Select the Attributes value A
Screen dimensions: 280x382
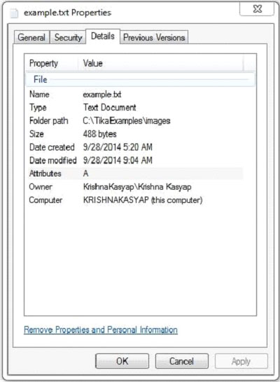[86, 174]
